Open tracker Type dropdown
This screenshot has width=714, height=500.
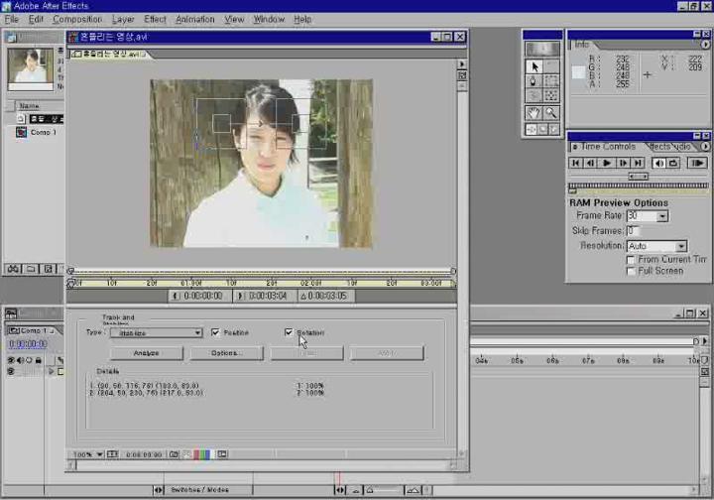click(x=157, y=333)
